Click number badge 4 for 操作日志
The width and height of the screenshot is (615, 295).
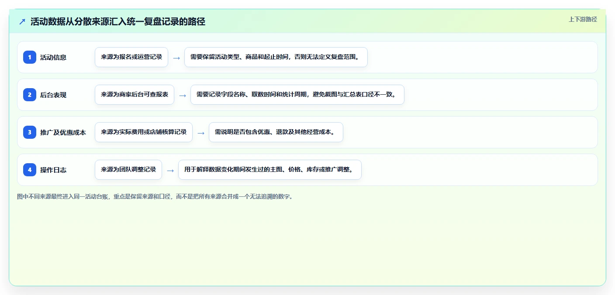30,170
